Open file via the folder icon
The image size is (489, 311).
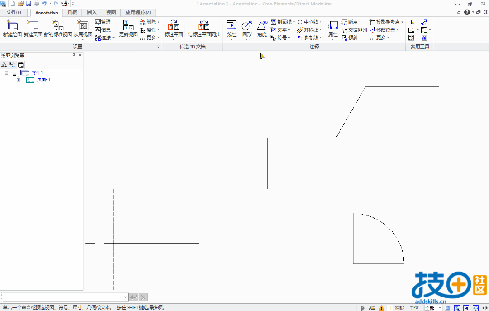tap(20, 4)
